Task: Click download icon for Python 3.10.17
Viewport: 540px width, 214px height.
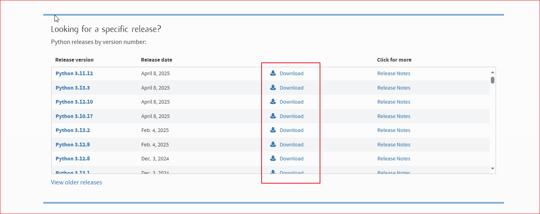Action: 273,116
